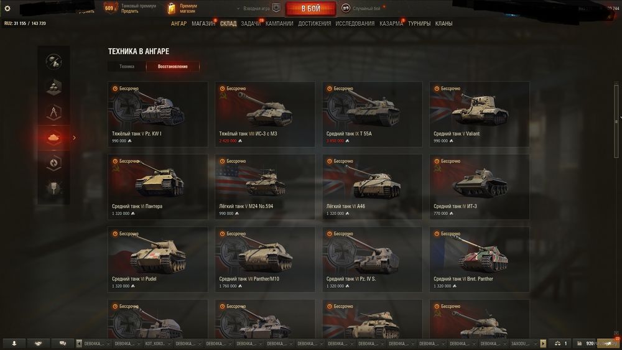Image resolution: width=622 pixels, height=350 pixels.
Task: Open the ИССЛЕДОВАНИЯ menu tab
Action: click(355, 24)
